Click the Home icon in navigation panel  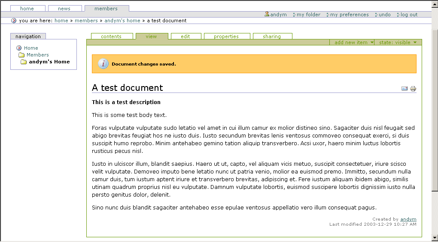click(19, 48)
